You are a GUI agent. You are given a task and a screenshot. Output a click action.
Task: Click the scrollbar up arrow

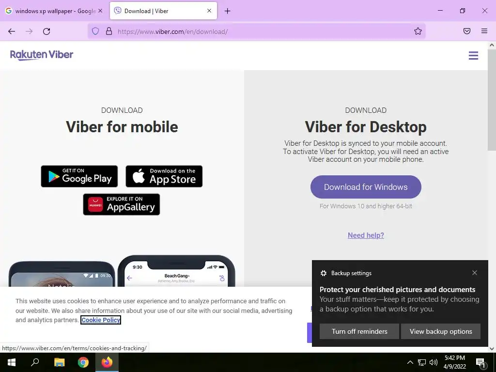[492, 45]
